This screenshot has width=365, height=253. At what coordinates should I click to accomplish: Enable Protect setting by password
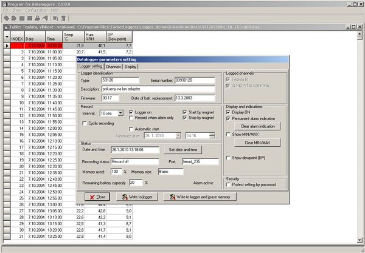tap(229, 185)
